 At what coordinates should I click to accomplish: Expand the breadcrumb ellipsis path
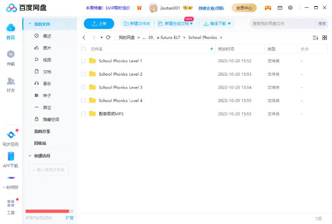click(x=144, y=38)
